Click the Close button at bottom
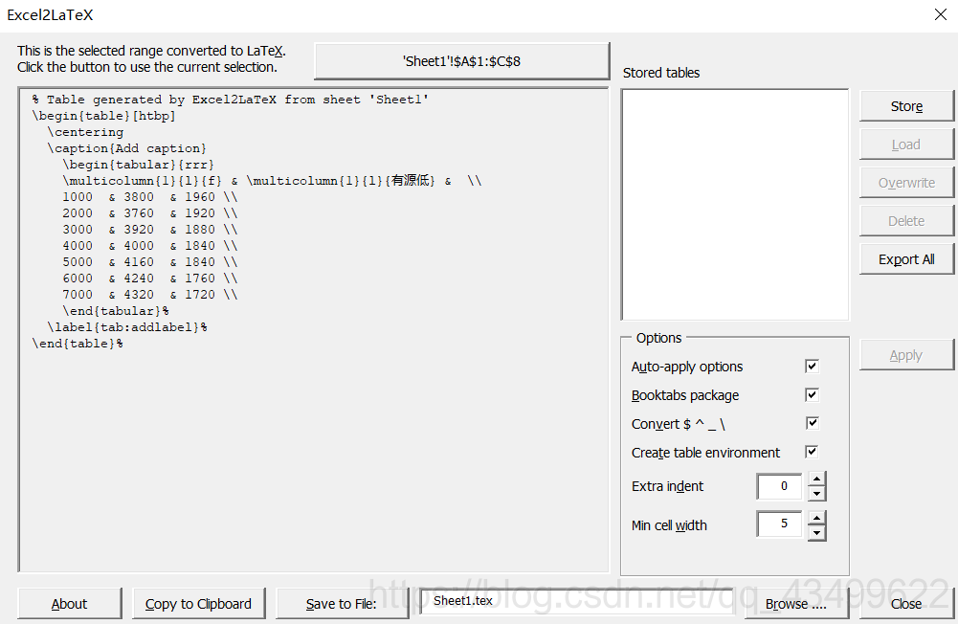Image resolution: width=958 pixels, height=624 pixels. click(906, 604)
